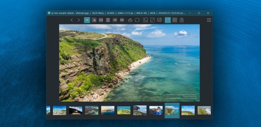Select Scale to fill zoom mode
Screen dimensions: 261x127
pyautogui.click(x=122, y=20)
